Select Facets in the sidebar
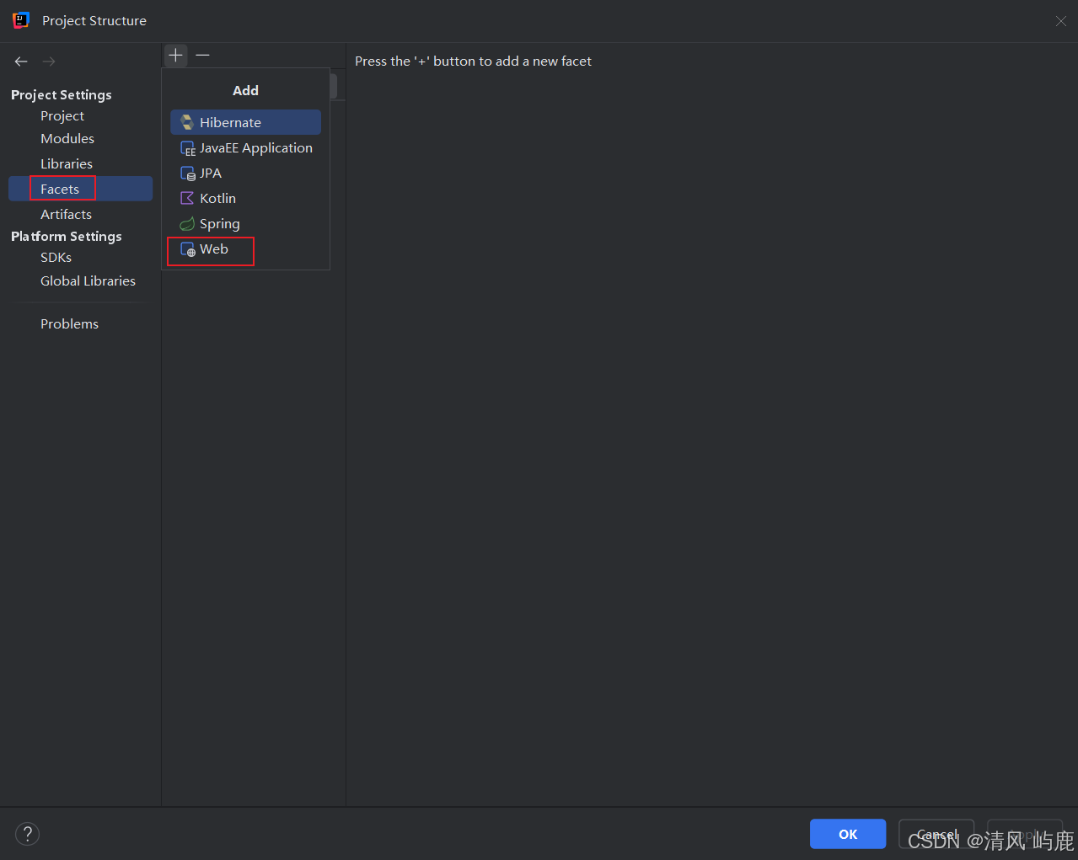Image resolution: width=1078 pixels, height=860 pixels. tap(80, 189)
